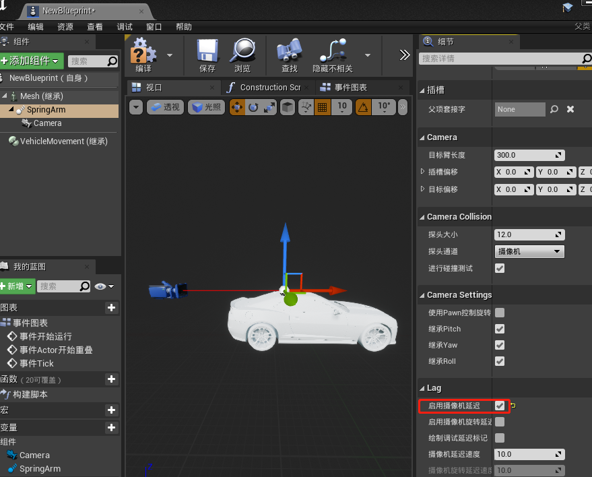The image size is (592, 477).
Task: Toggle Do Collision Test (进行碰撞测试) checkbox
Action: 500,268
